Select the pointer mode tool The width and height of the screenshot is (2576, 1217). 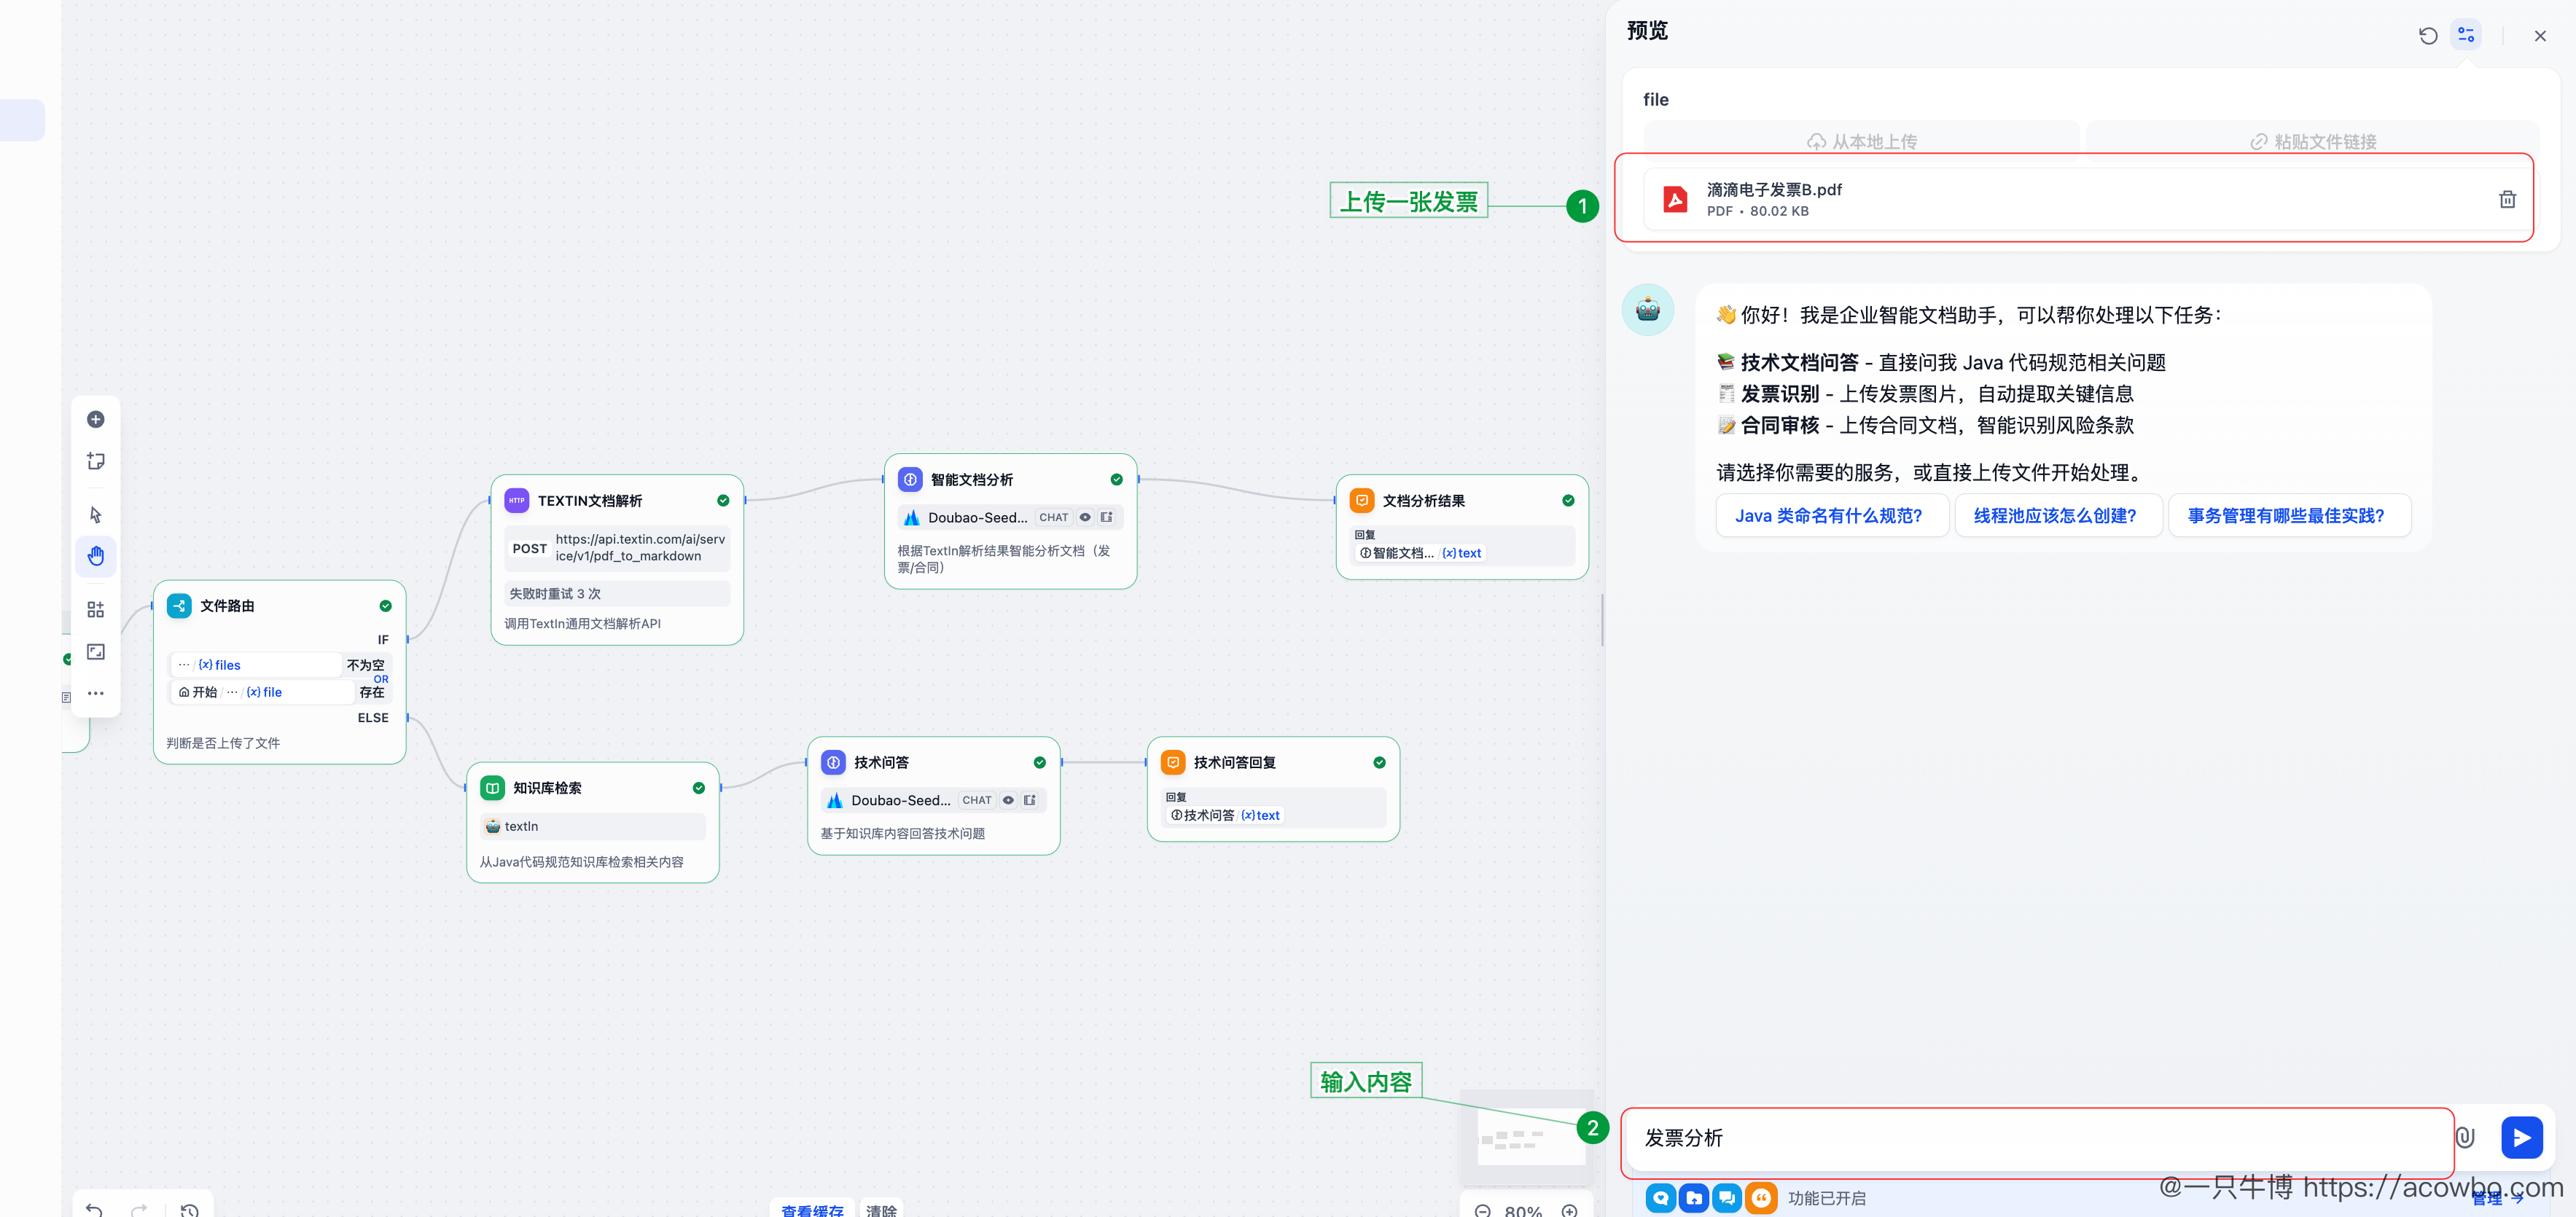click(96, 514)
